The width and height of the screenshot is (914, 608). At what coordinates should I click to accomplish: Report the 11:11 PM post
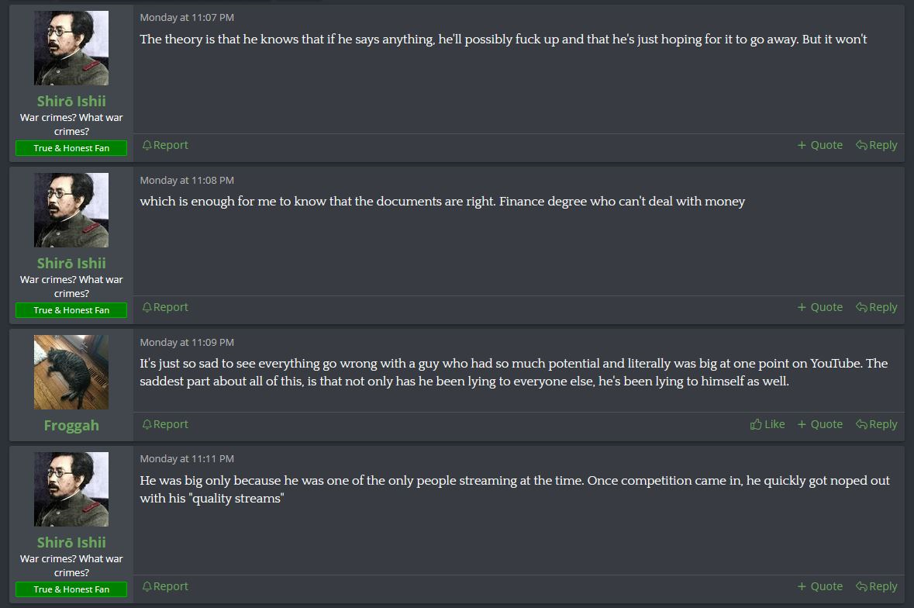pos(165,586)
